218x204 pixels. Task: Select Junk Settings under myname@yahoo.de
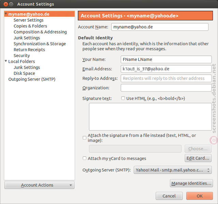[27, 38]
